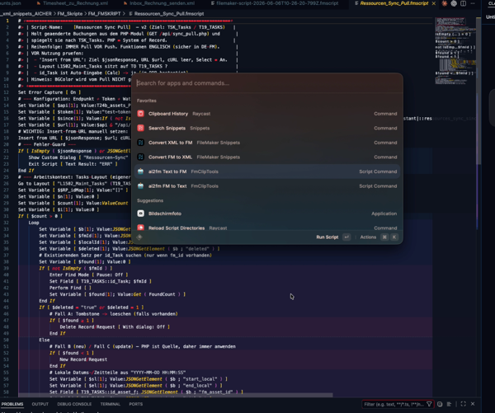Open the DEBUG CONSOLE panel tab

(x=74, y=404)
